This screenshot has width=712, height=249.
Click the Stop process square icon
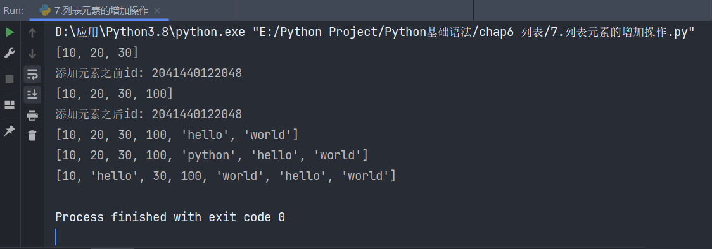click(x=10, y=79)
